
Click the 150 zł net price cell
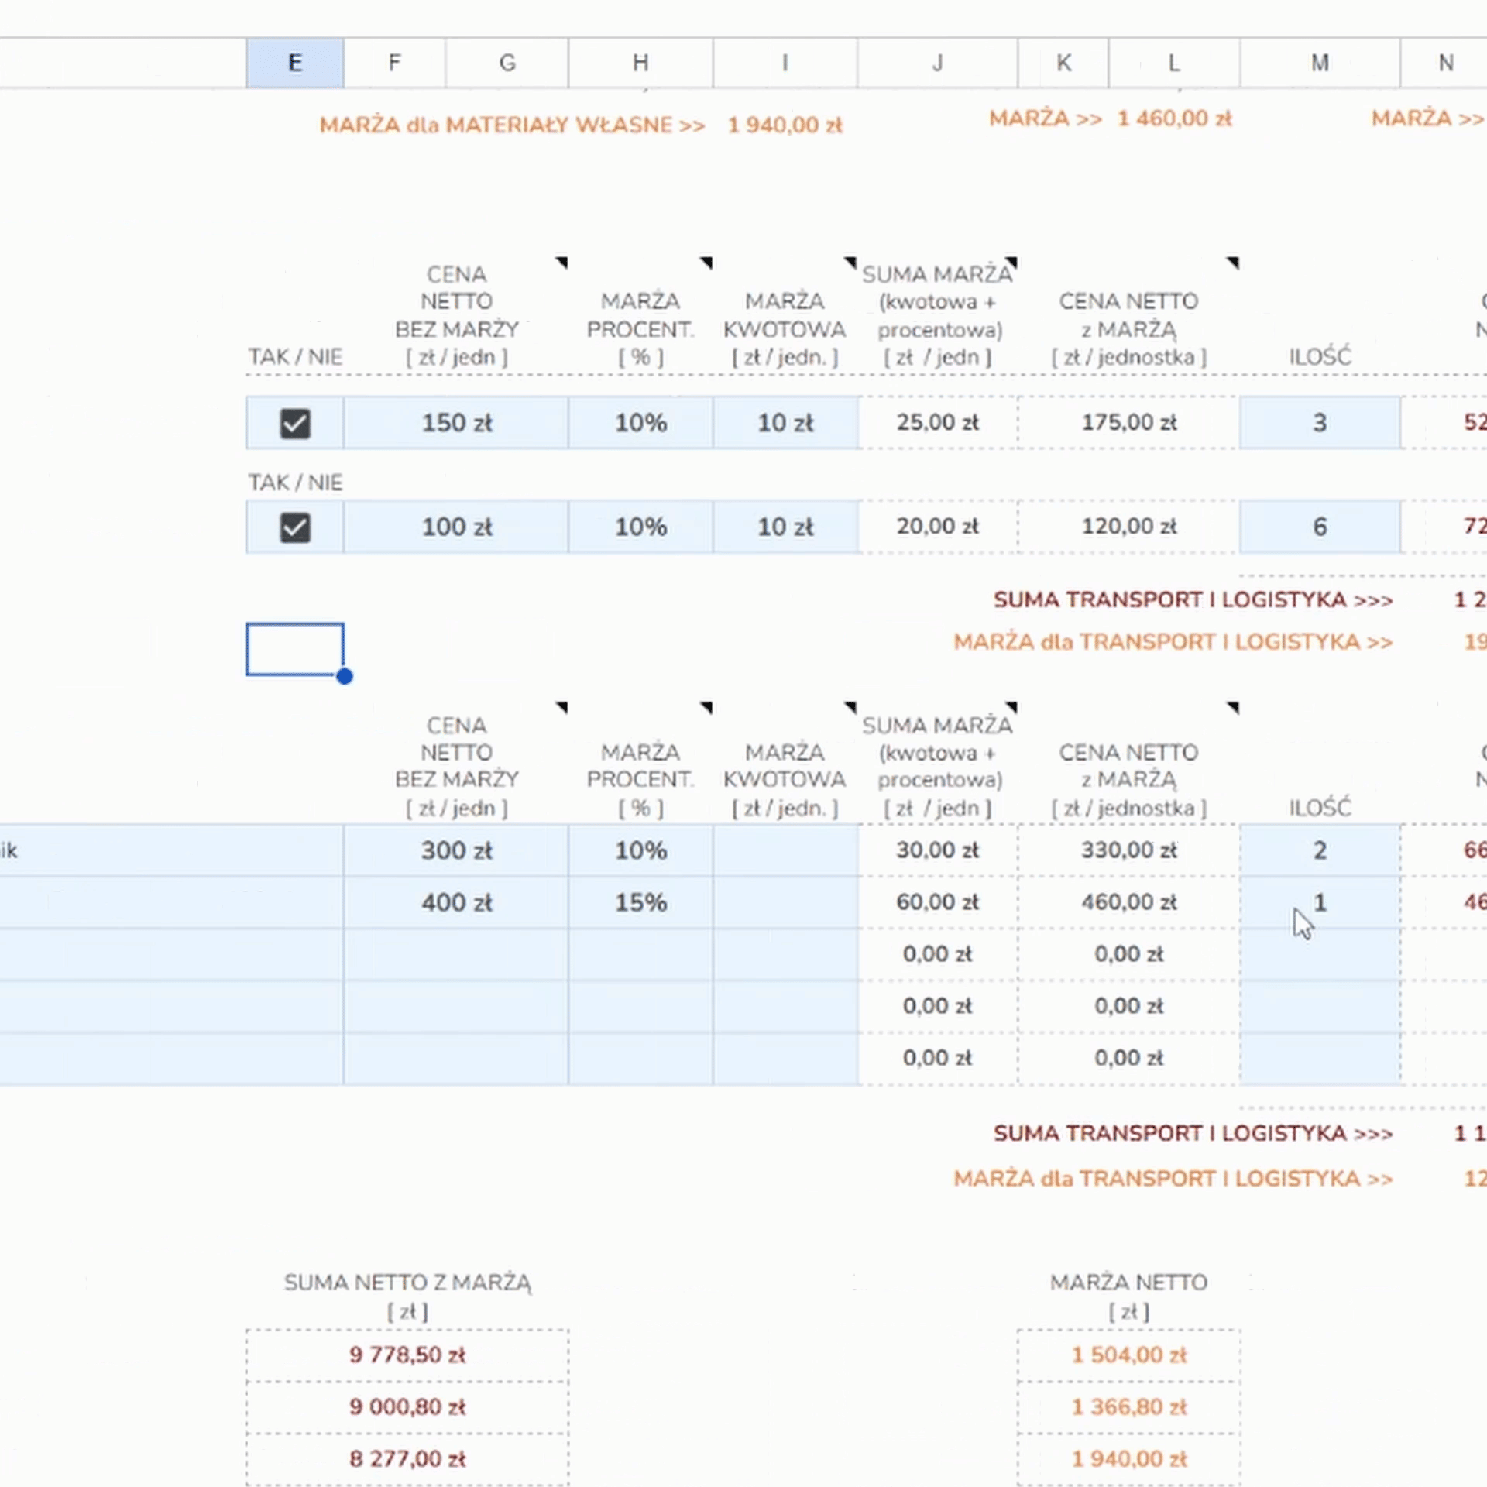pyautogui.click(x=456, y=424)
